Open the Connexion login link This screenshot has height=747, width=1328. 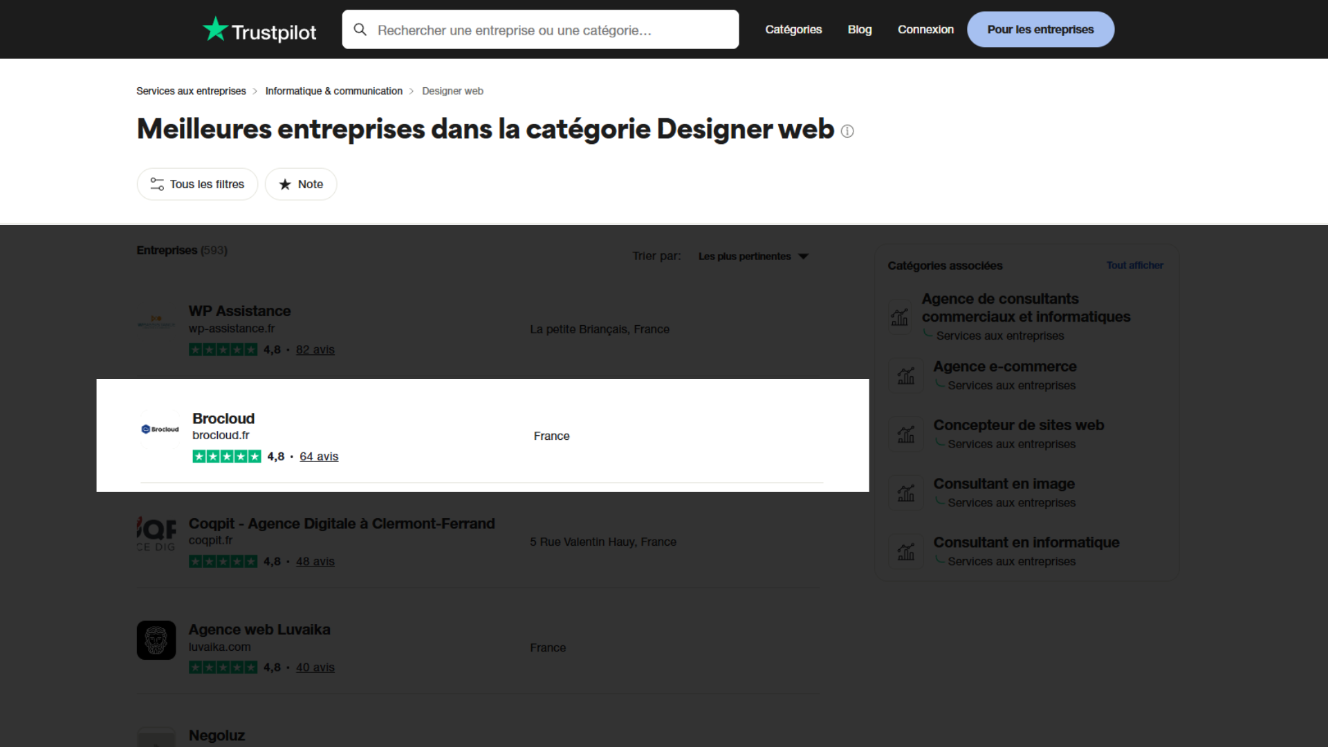tap(925, 30)
